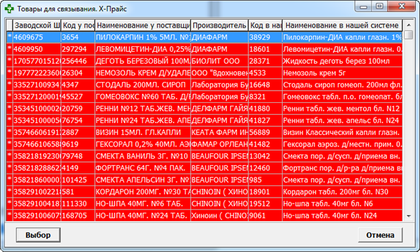
Task: Click manufacturer cell ФАМАР ОРЛЕАН
Action: pos(219,144)
